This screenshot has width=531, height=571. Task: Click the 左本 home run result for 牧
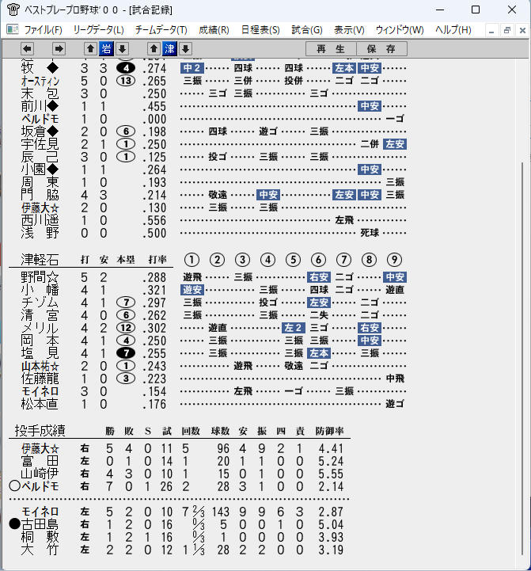click(x=344, y=68)
